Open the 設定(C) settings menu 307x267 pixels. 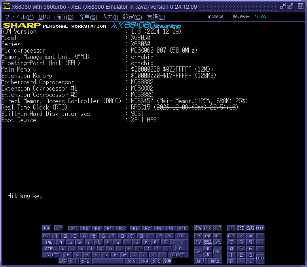(x=133, y=17)
